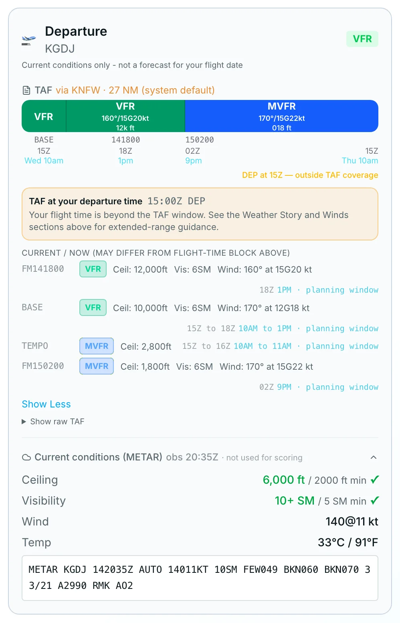Click the TAF document icon
Screen dimensions: 400x623
pos(26,90)
